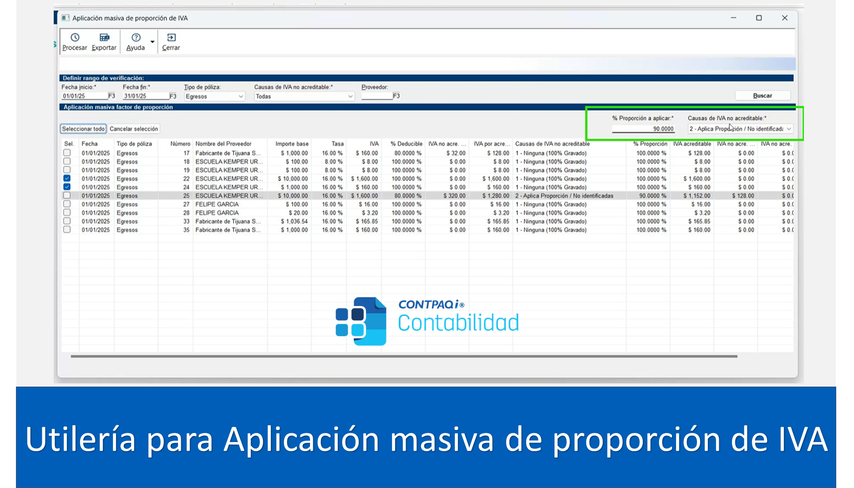Click the window title bar app icon
The height and width of the screenshot is (488, 854).
(66, 18)
